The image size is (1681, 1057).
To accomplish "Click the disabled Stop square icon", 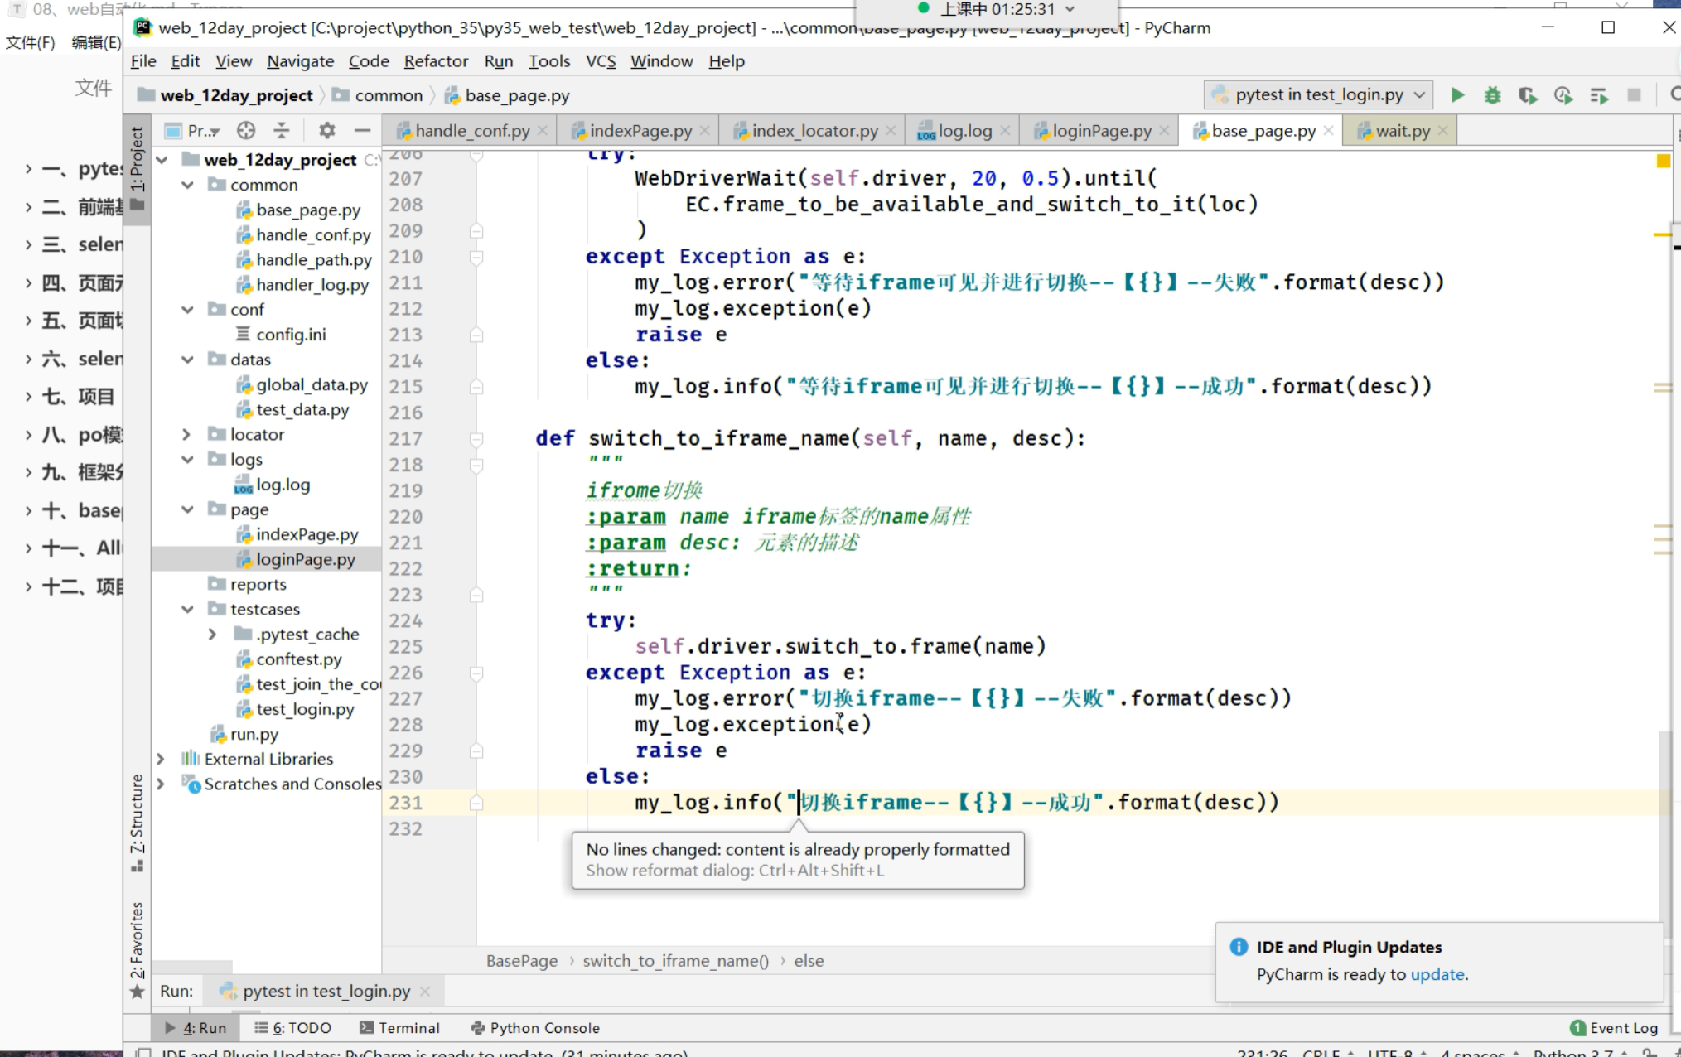I will pyautogui.click(x=1634, y=95).
